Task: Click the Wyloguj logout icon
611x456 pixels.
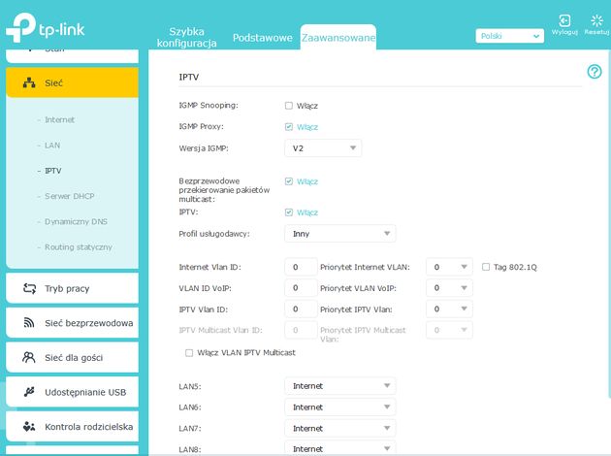Action: click(x=564, y=20)
